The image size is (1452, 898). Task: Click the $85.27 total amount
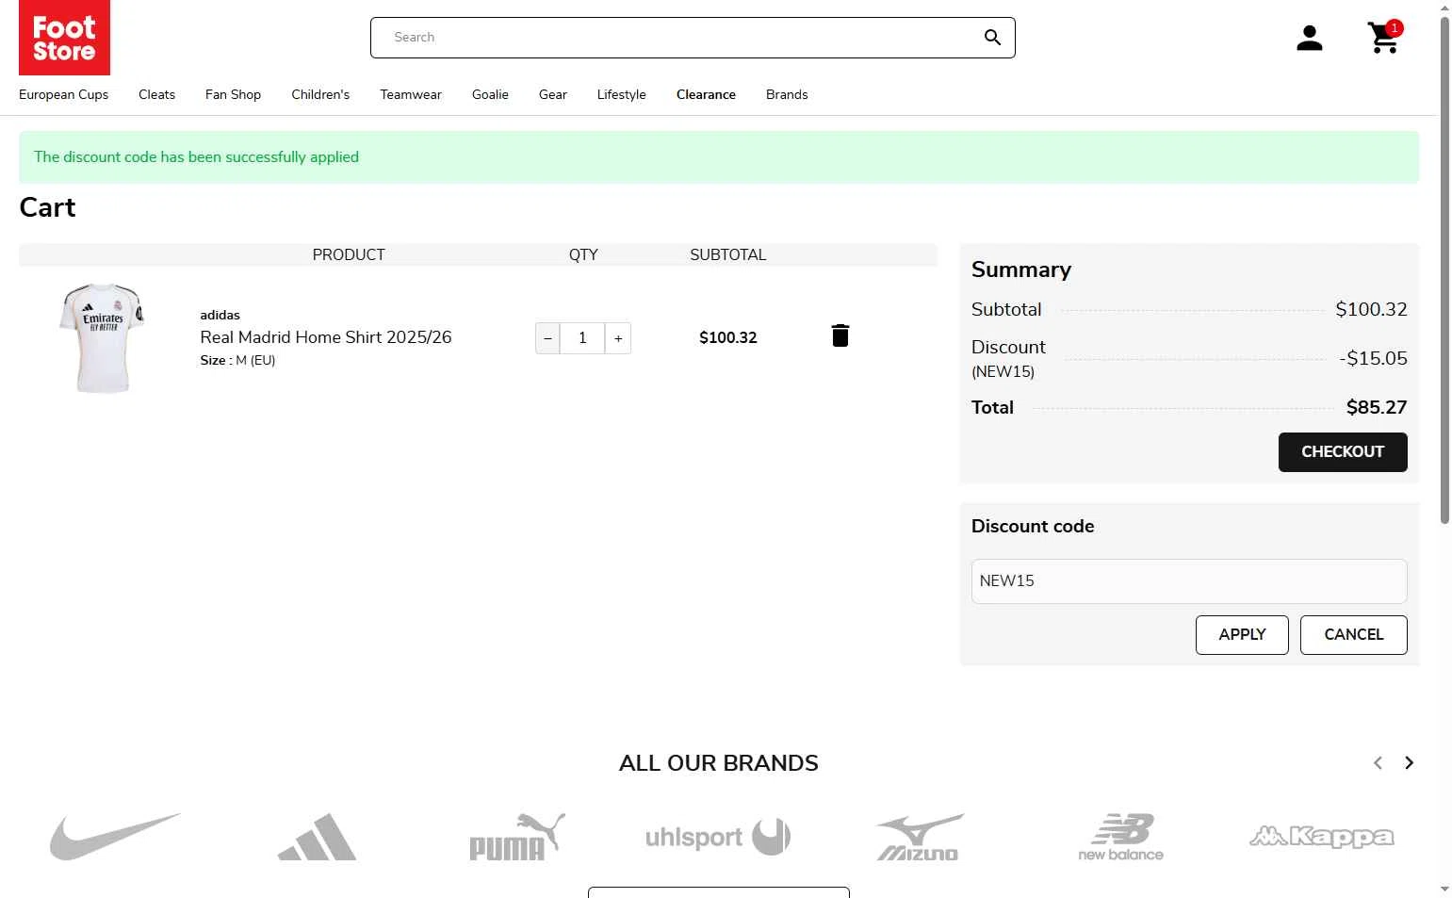tap(1377, 407)
